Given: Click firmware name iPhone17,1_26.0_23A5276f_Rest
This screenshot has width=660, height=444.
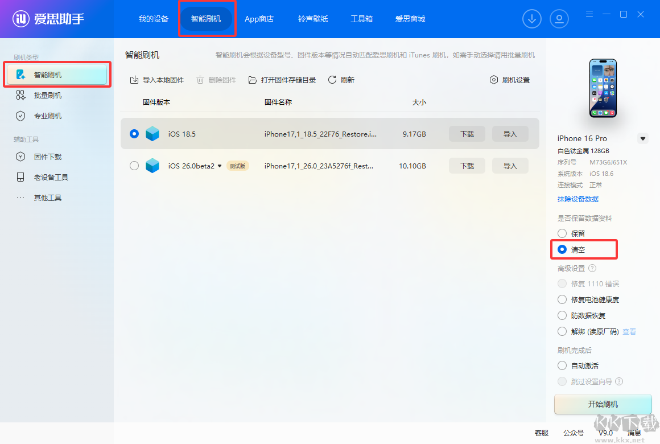Looking at the screenshot, I should pos(319,166).
